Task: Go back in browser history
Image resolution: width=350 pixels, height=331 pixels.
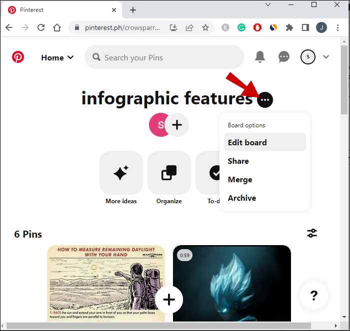Action: [x=9, y=27]
